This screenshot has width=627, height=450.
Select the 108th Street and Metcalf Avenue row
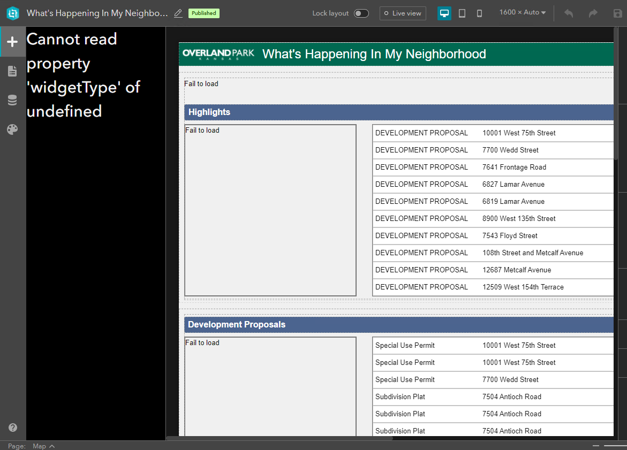[x=493, y=253]
